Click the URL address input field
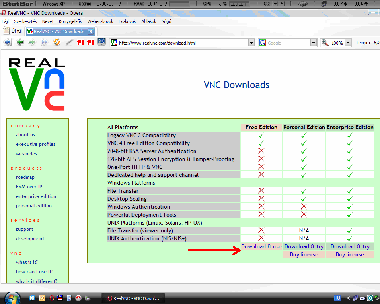The image size is (380, 304). [x=183, y=43]
